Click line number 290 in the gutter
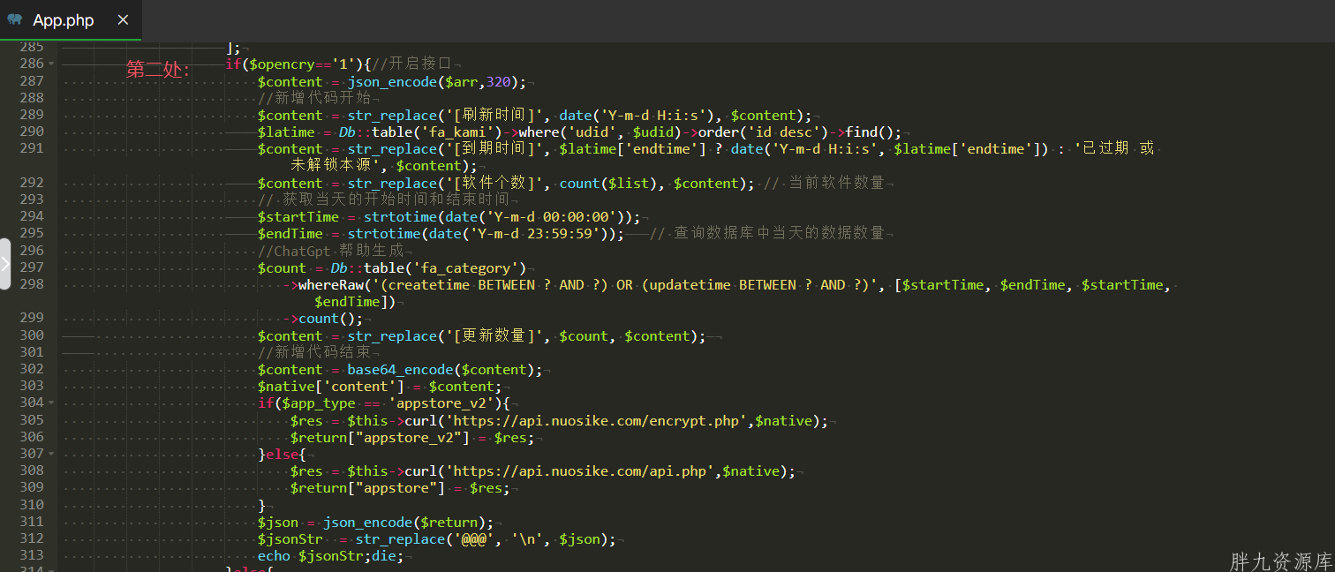This screenshot has height=572, width=1335. tap(32, 132)
